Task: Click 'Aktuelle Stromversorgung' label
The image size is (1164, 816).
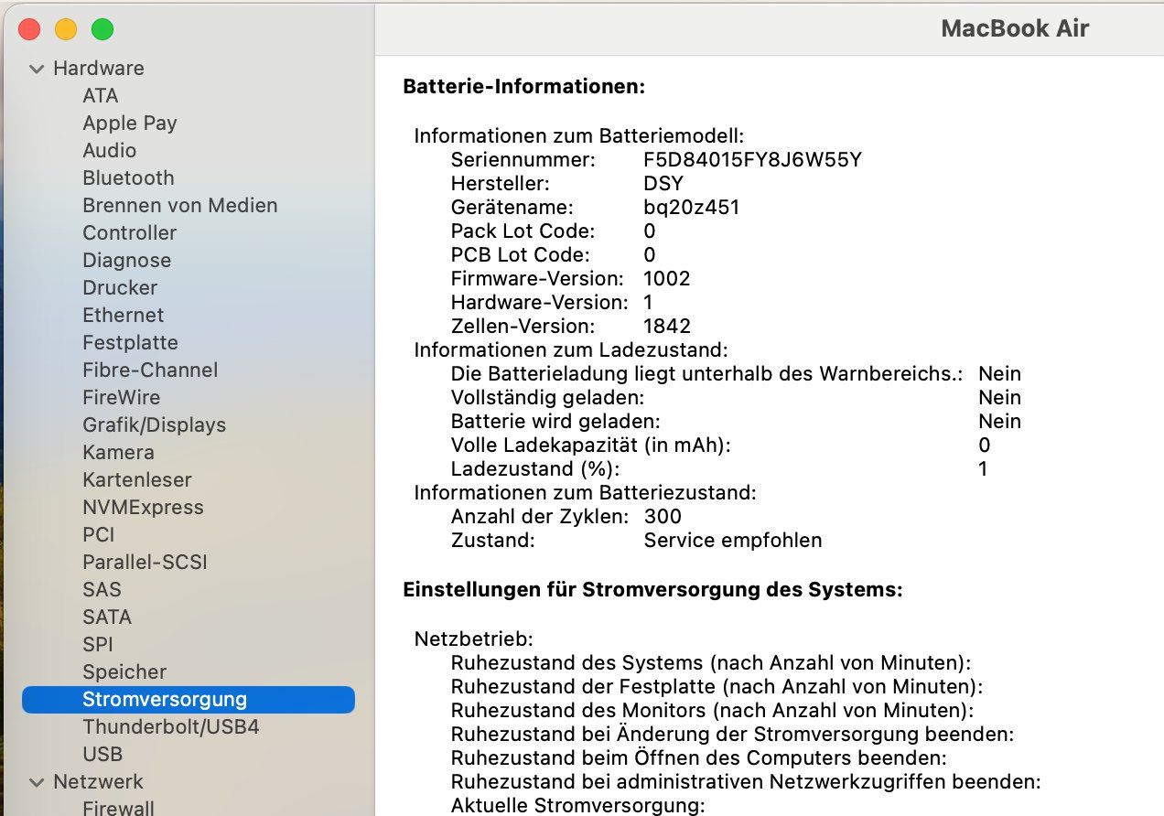Action: point(578,806)
